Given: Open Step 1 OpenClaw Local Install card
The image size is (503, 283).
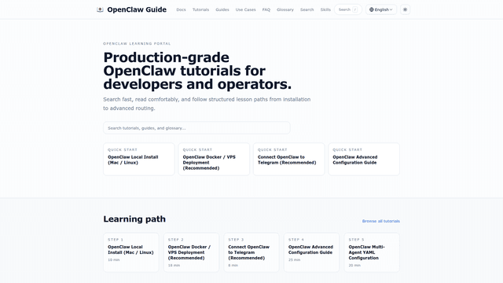Looking at the screenshot, I should pos(131,252).
